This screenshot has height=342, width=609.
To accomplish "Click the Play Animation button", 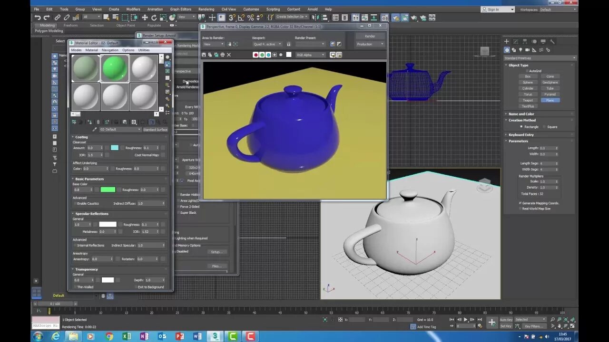I will click(466, 320).
